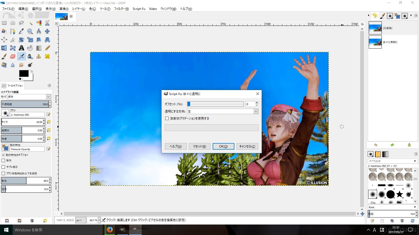
Task: Select the Color Picker eyedropper tool
Action: pyautogui.click(x=21, y=31)
